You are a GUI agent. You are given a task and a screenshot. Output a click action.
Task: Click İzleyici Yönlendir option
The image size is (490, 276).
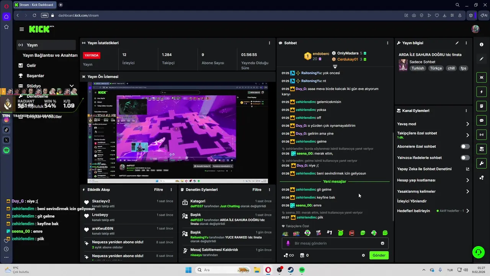[x=412, y=201]
